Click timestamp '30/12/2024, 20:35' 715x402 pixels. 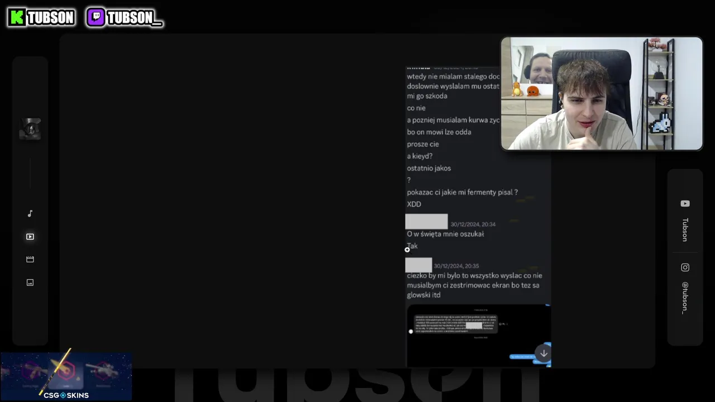click(456, 266)
